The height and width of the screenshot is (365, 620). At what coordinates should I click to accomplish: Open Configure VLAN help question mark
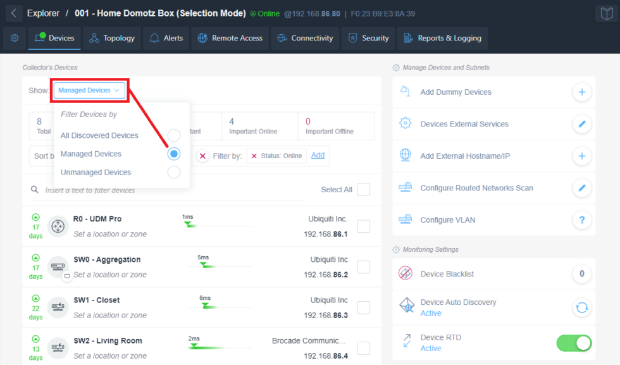pyautogui.click(x=581, y=220)
